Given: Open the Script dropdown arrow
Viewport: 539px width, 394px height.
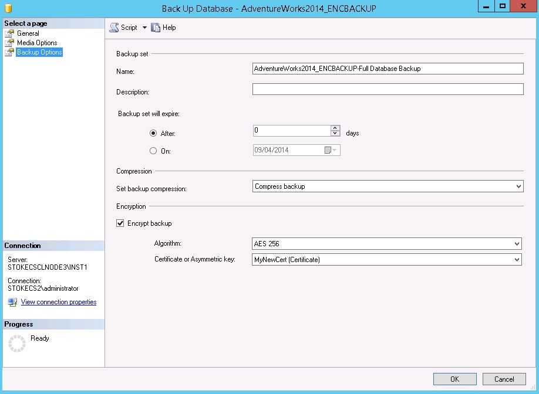Looking at the screenshot, I should (144, 28).
